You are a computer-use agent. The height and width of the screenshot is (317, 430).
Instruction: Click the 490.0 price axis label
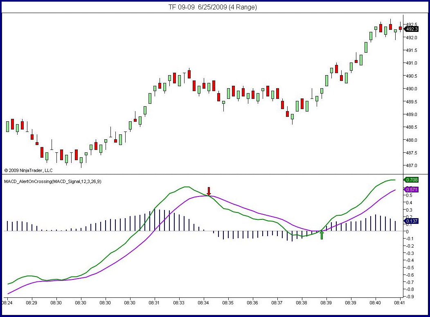(x=412, y=89)
